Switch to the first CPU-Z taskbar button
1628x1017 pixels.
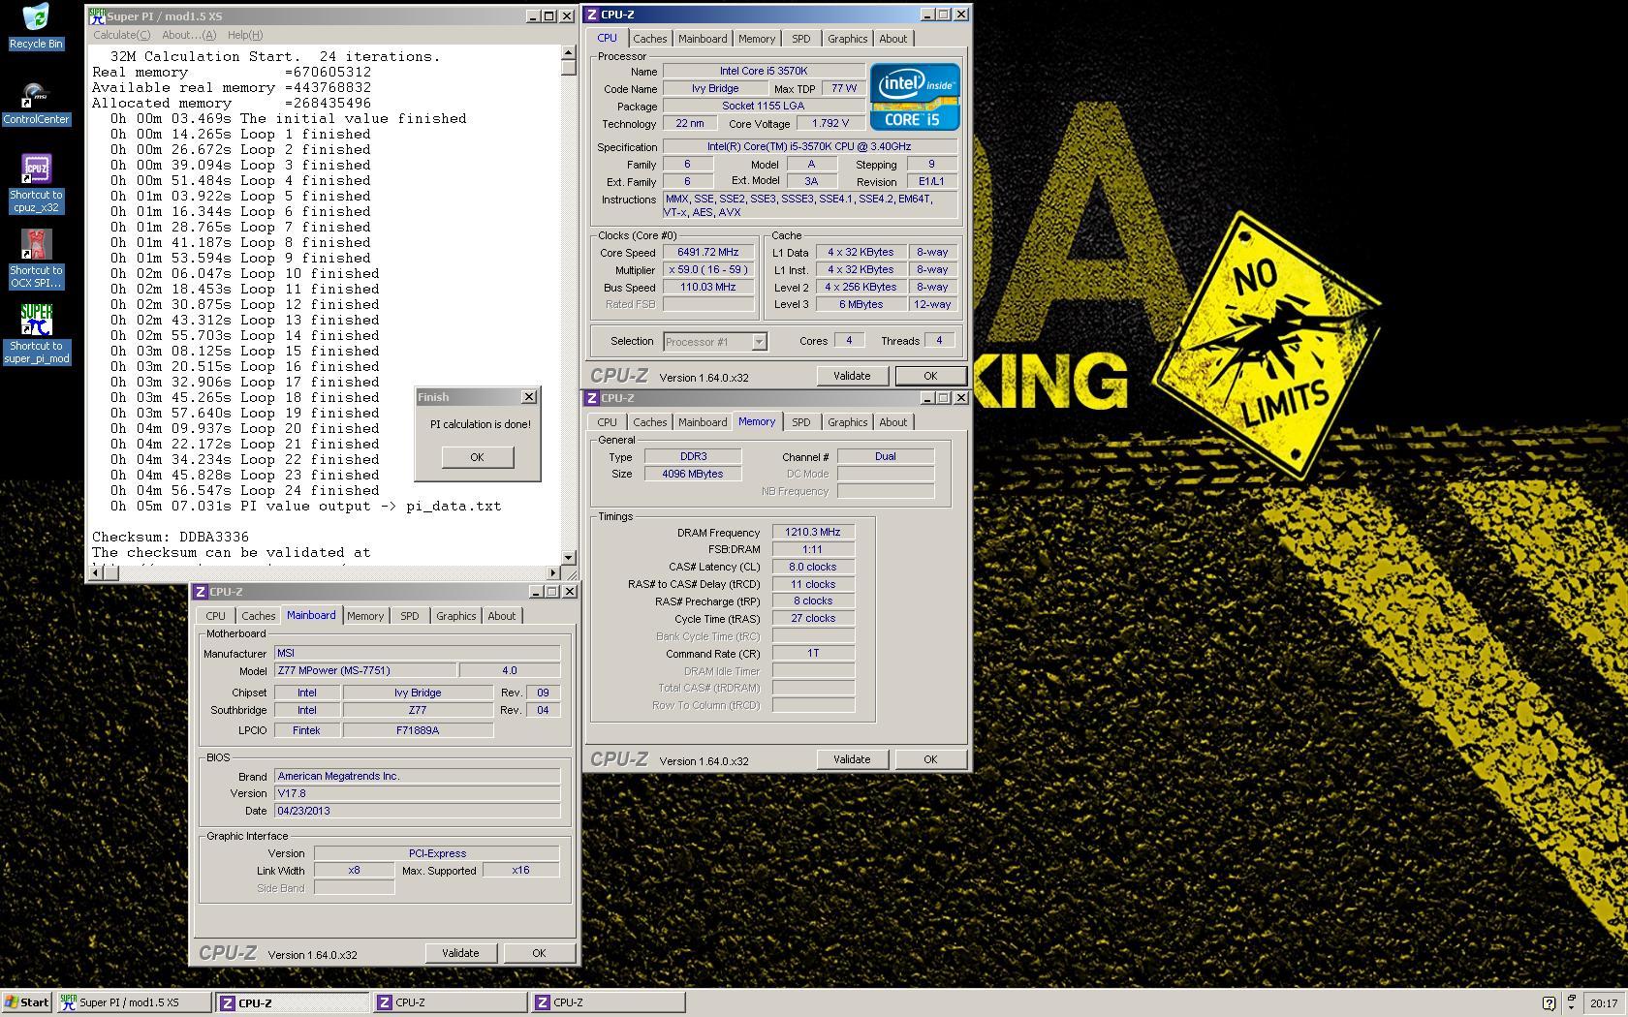(292, 1002)
